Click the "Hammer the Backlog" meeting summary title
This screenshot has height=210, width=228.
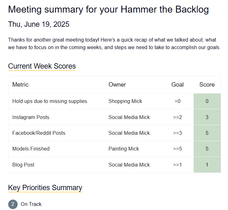pyautogui.click(x=108, y=9)
